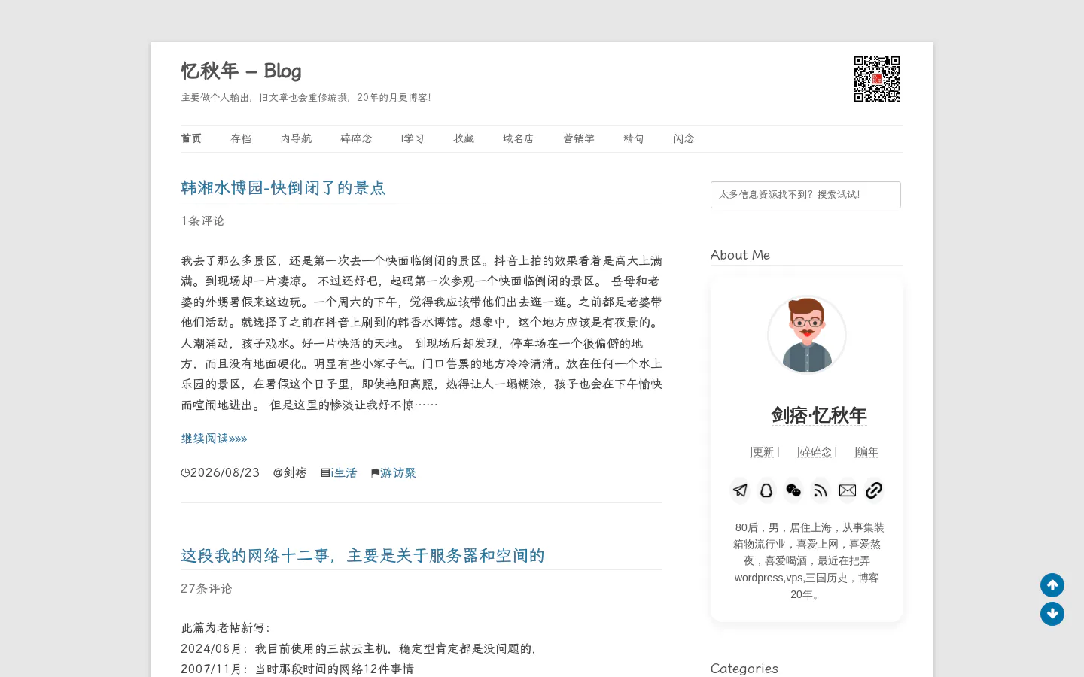Click the About Me heading
This screenshot has height=677, width=1084.
pos(740,255)
